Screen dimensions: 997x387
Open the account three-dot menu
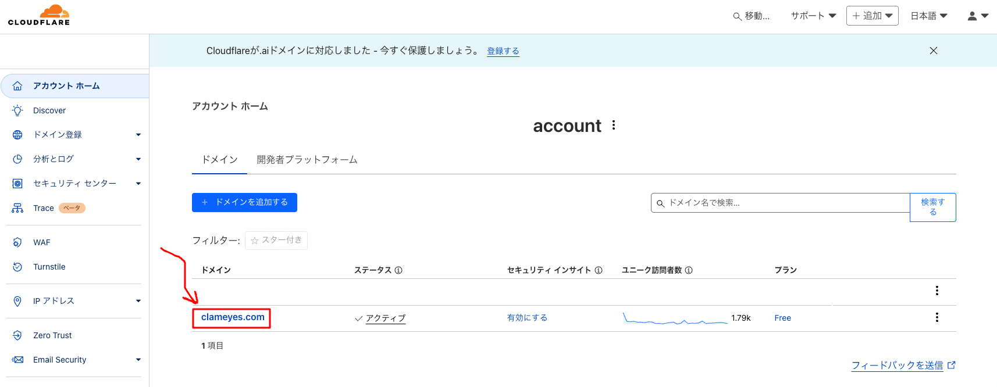pos(614,126)
